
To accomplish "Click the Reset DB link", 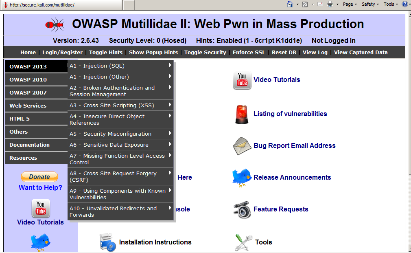I will (x=284, y=53).
